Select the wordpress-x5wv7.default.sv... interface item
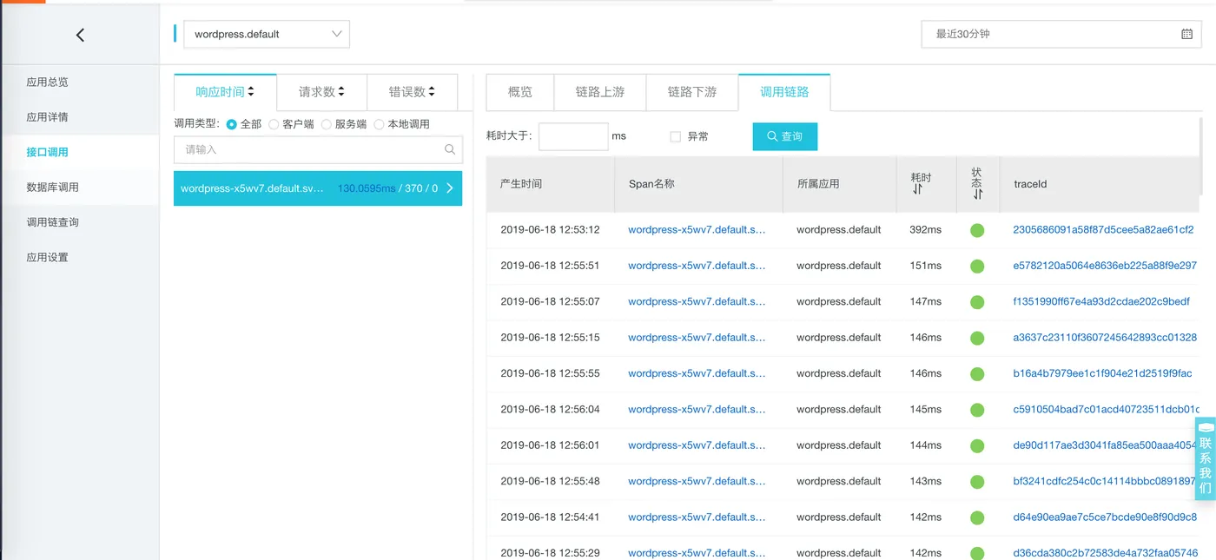 tap(318, 188)
